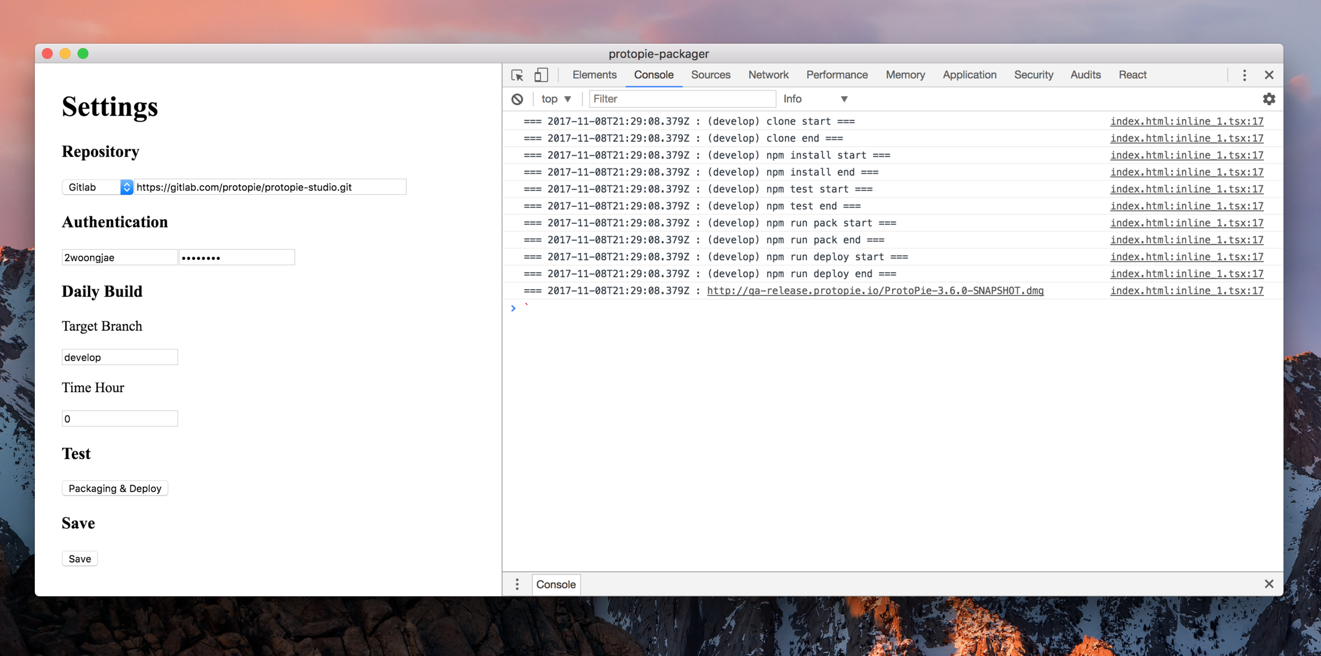The image size is (1321, 656).
Task: Clear the console with the block icon
Action: (517, 99)
